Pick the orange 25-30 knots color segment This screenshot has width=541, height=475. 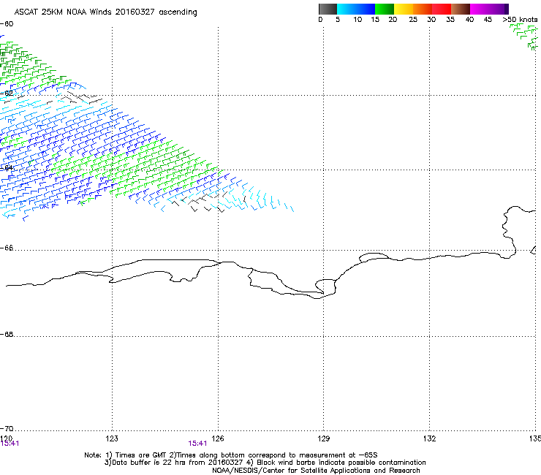423,9
